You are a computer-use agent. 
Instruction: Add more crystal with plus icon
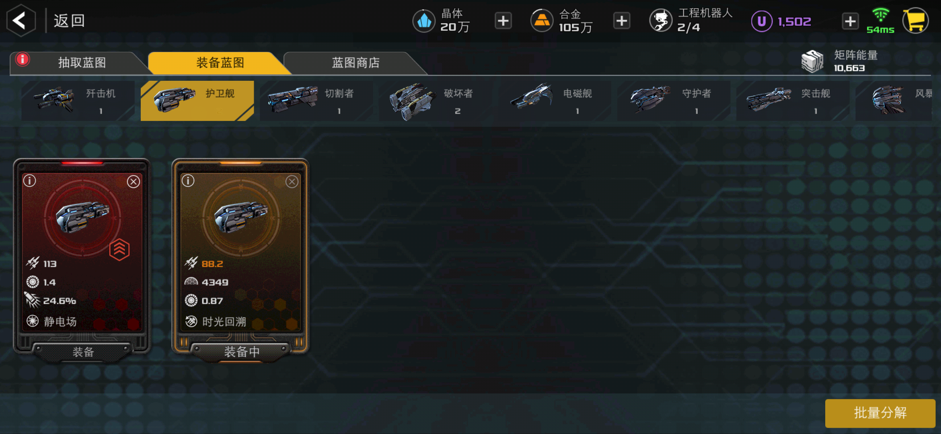503,21
